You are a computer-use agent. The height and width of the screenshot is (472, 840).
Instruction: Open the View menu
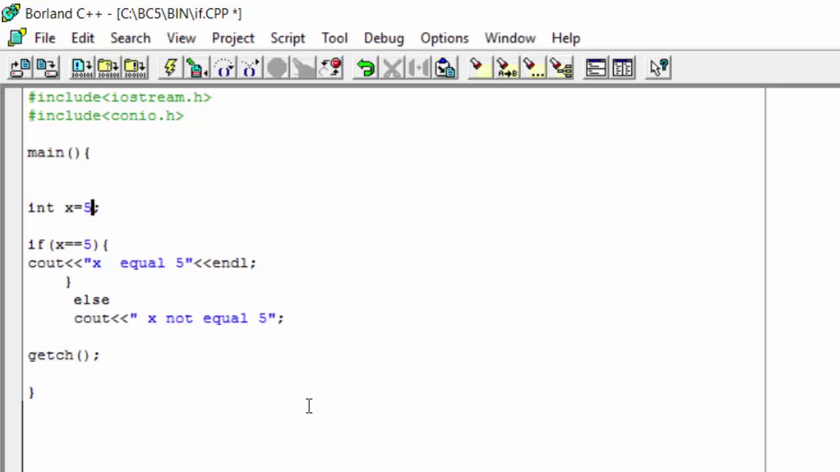tap(181, 38)
